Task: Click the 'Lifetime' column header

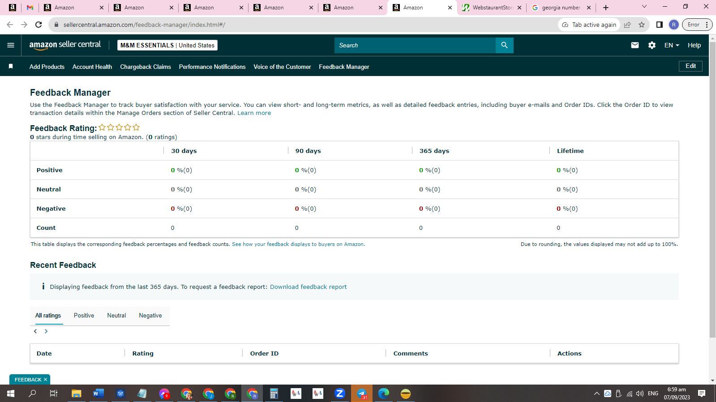Action: (x=570, y=151)
